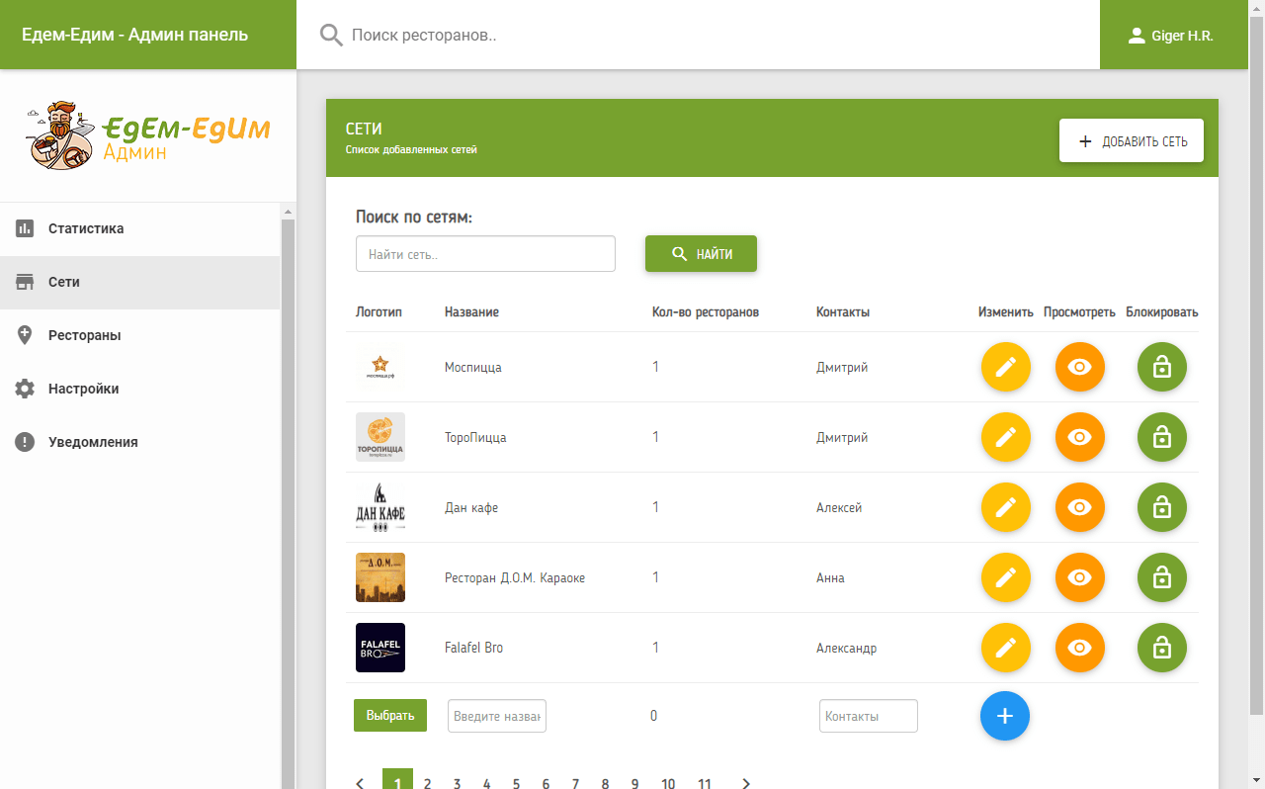Open the Статистика menu item
Viewport: 1265px width, 789px height.
140,228
